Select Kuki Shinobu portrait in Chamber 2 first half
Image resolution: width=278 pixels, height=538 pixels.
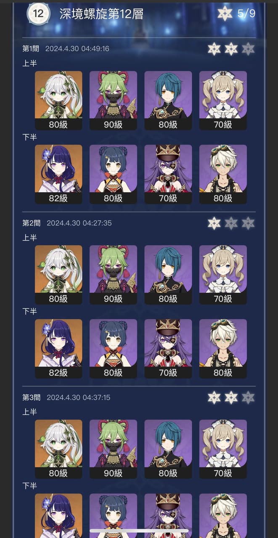(113, 275)
